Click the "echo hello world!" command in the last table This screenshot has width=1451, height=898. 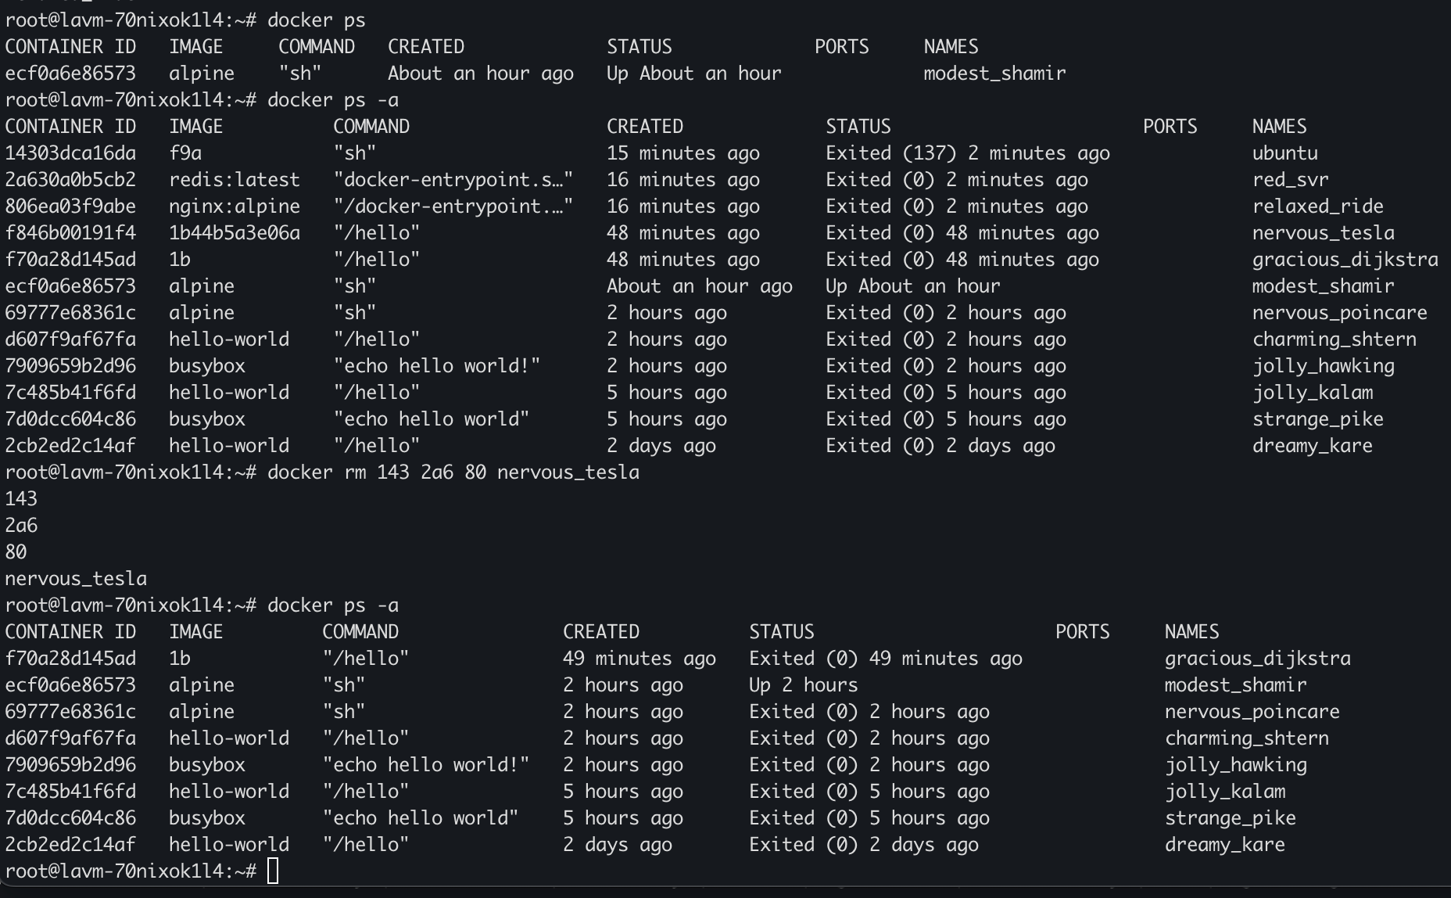coord(425,765)
